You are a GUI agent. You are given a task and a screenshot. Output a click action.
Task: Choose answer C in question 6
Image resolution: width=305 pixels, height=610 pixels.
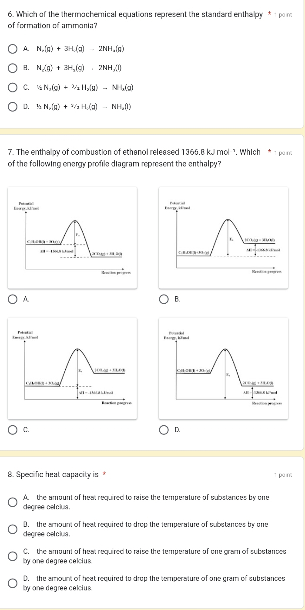pyautogui.click(x=13, y=87)
